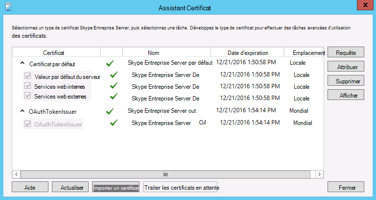Select Valeur par défaut du serveur label
Screen dimensions: 376x200
click(x=68, y=77)
